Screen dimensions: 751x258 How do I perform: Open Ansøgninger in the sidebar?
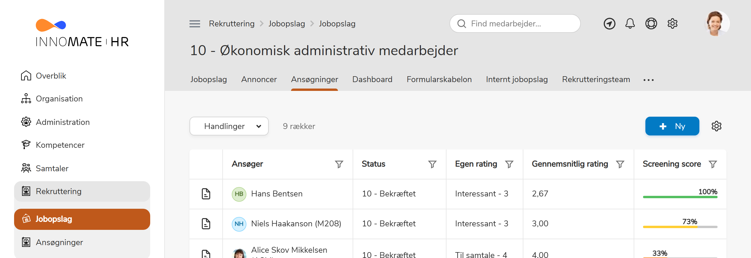click(x=82, y=242)
